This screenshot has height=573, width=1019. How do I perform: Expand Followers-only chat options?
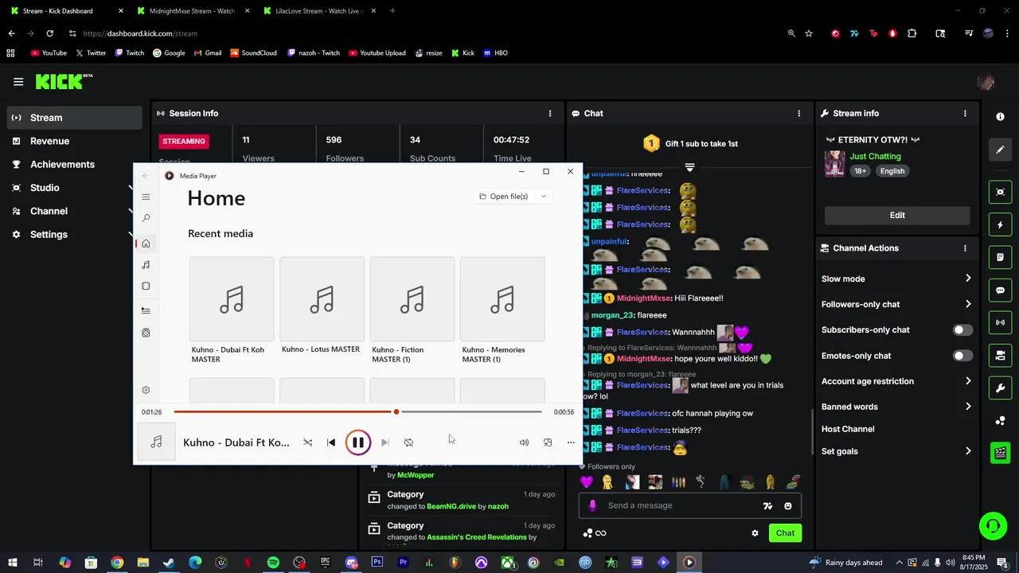(968, 304)
